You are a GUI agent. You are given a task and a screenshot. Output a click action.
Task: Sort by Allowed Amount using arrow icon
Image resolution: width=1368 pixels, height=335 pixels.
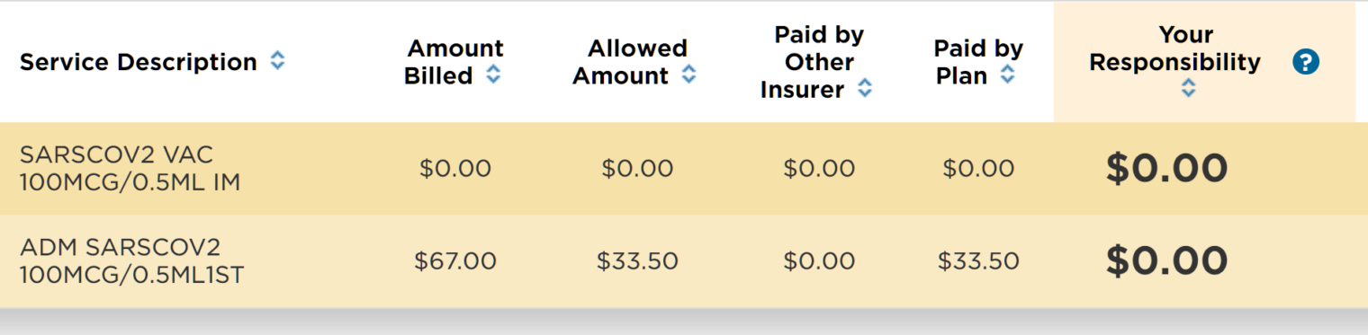[688, 75]
